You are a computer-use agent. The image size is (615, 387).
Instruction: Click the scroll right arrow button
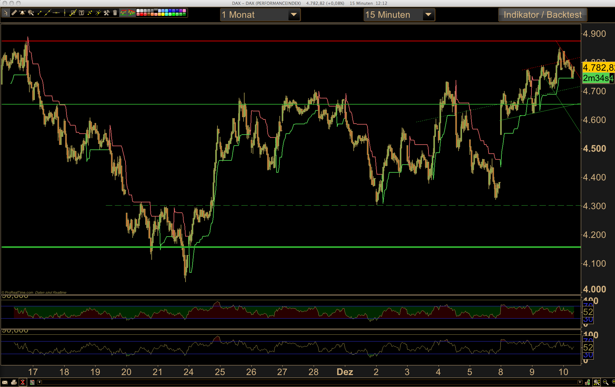(580, 382)
